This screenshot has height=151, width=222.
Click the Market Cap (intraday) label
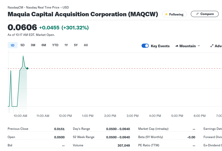click(x=153, y=129)
